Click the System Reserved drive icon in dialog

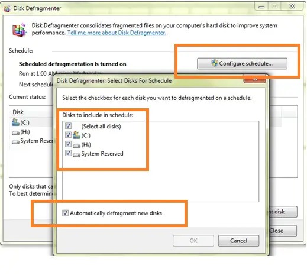click(x=76, y=155)
